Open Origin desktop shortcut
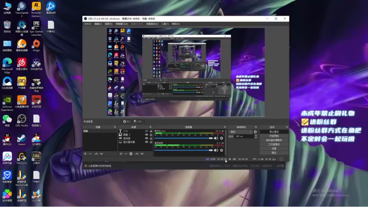Image resolution: width=368 pixels, height=207 pixels. 36,45
